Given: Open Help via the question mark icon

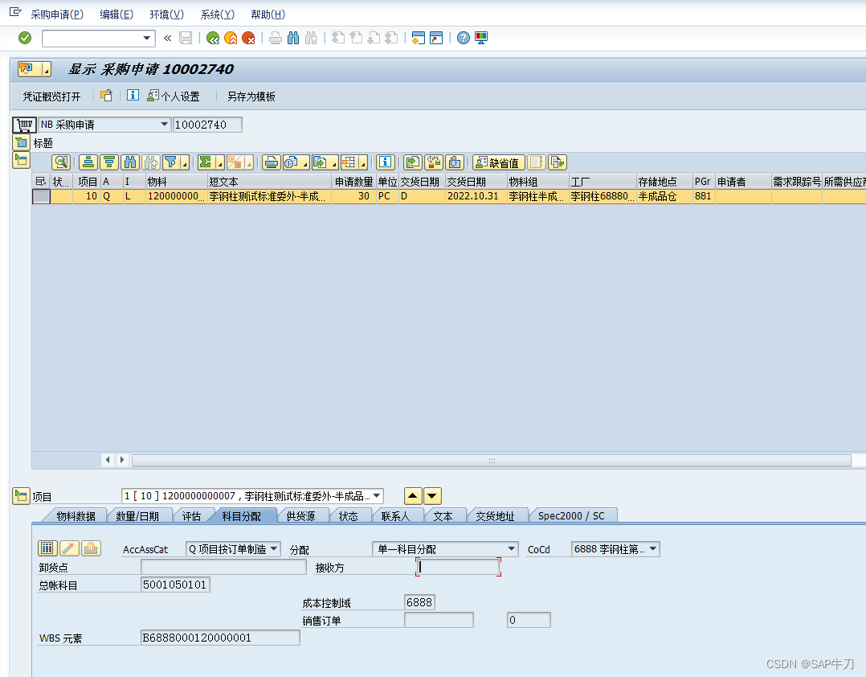Looking at the screenshot, I should (x=464, y=38).
